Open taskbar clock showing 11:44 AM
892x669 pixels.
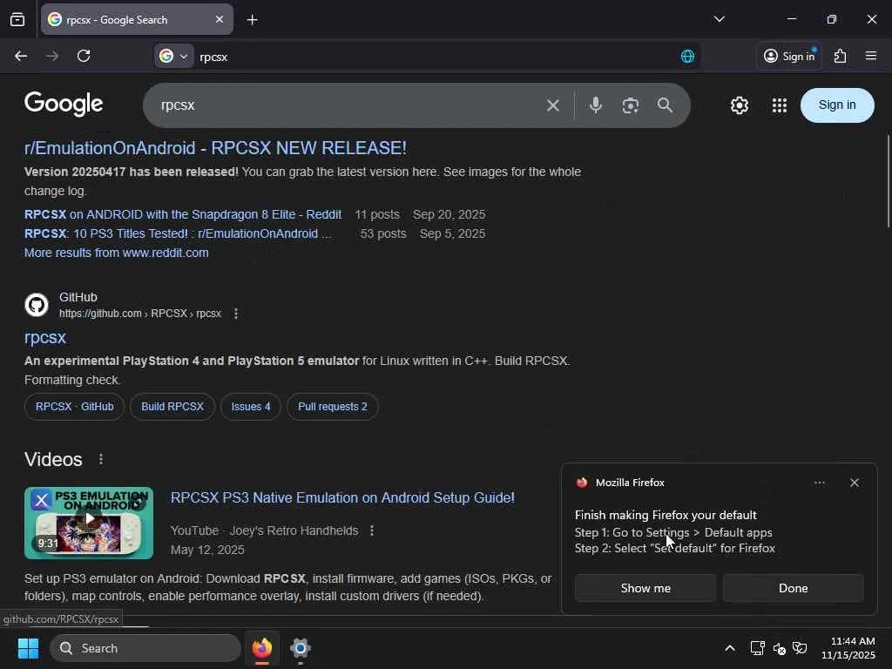(848, 648)
